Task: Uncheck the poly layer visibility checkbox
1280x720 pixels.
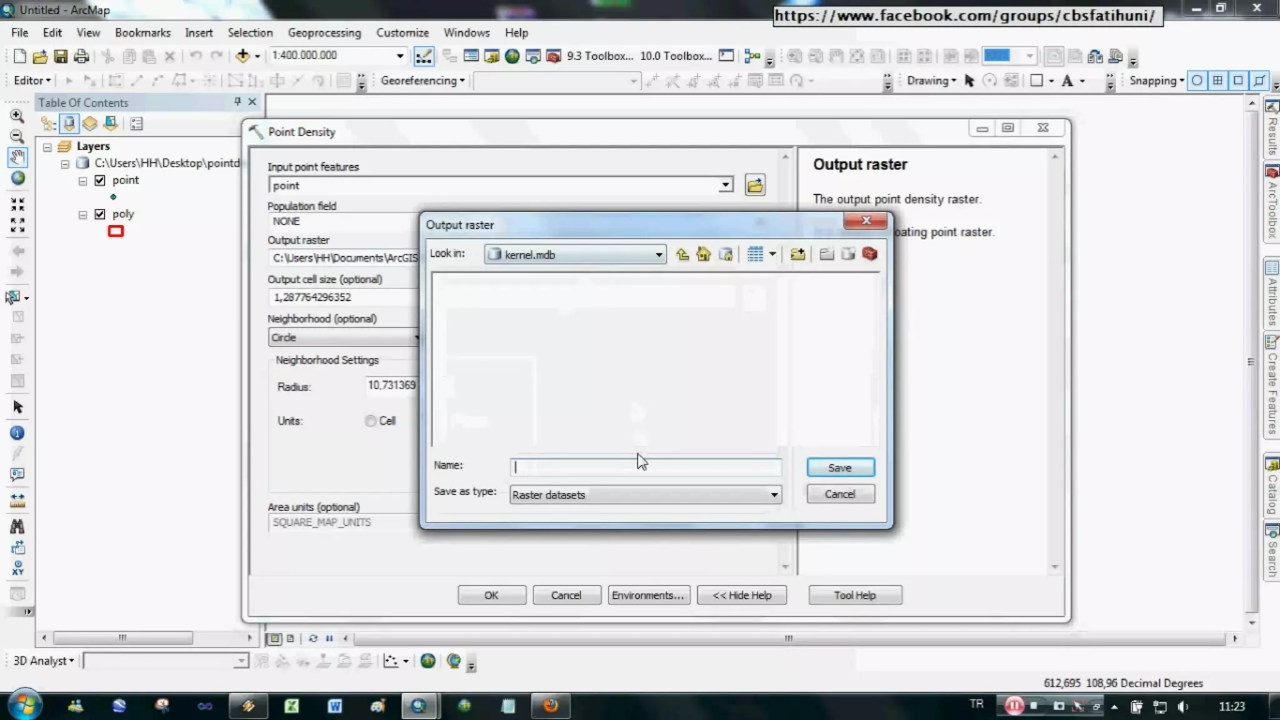Action: point(100,214)
